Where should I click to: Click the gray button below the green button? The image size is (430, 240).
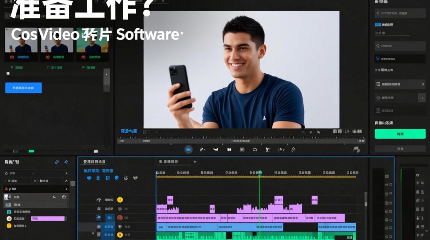(x=400, y=149)
